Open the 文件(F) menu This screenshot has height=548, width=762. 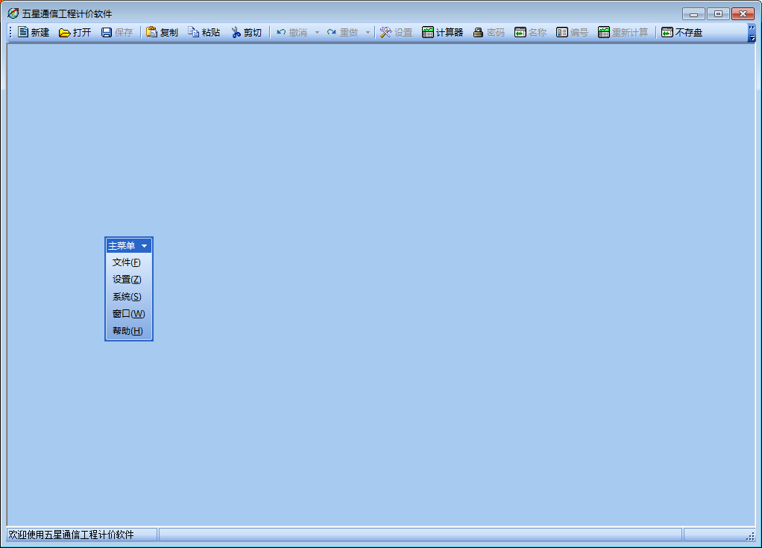pyautogui.click(x=126, y=262)
